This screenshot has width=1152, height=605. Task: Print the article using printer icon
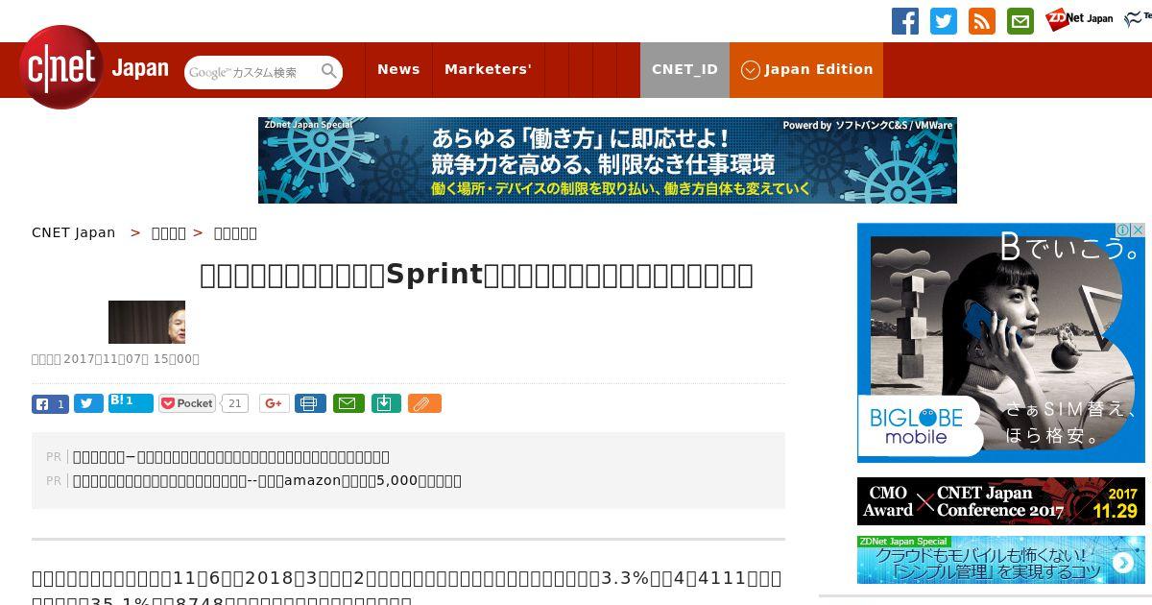tap(310, 404)
